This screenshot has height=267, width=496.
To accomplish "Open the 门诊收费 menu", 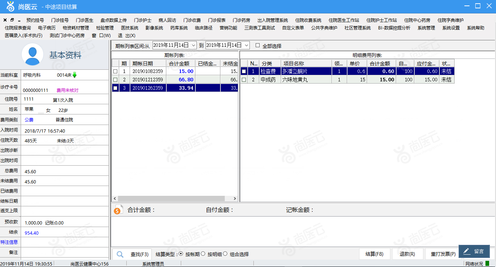I will [192, 20].
